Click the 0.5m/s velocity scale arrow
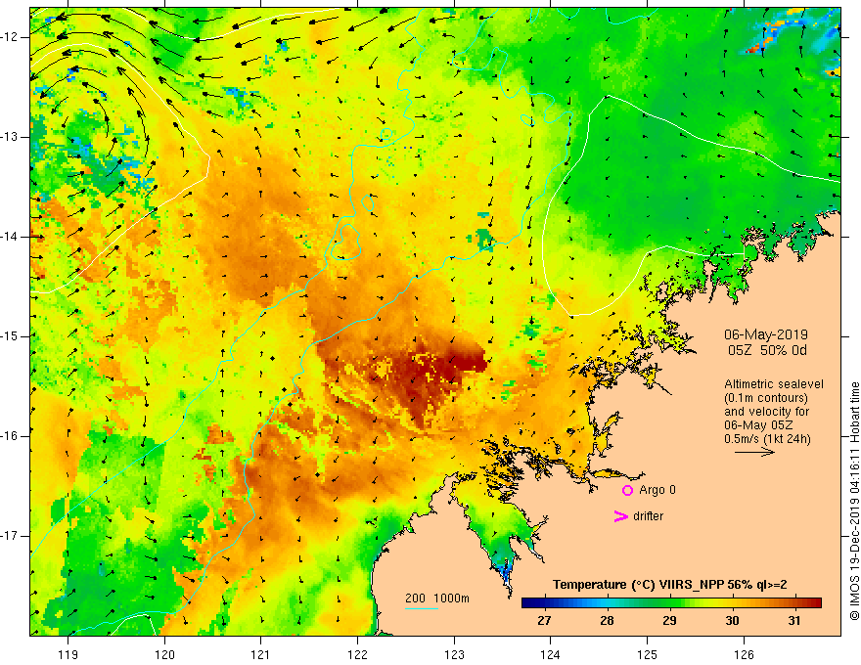Viewport: 861px width, 665px height. (x=754, y=453)
